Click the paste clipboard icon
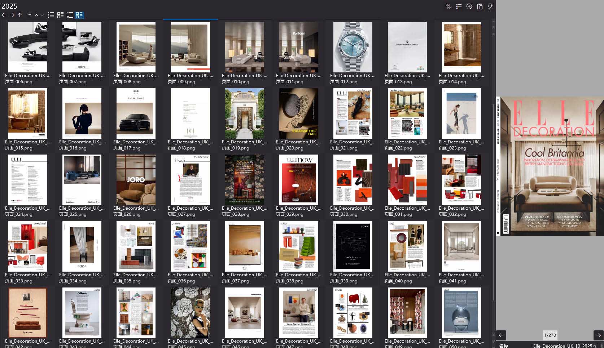This screenshot has width=604, height=348. tap(480, 6)
